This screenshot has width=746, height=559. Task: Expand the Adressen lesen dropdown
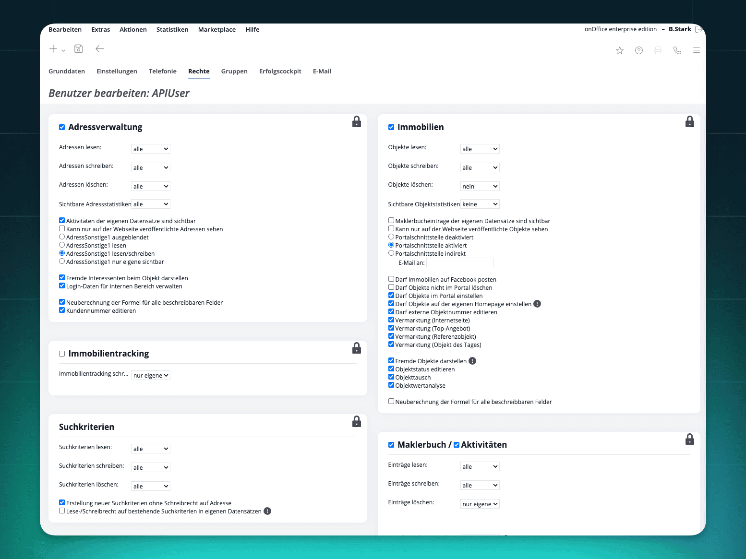[x=151, y=149]
